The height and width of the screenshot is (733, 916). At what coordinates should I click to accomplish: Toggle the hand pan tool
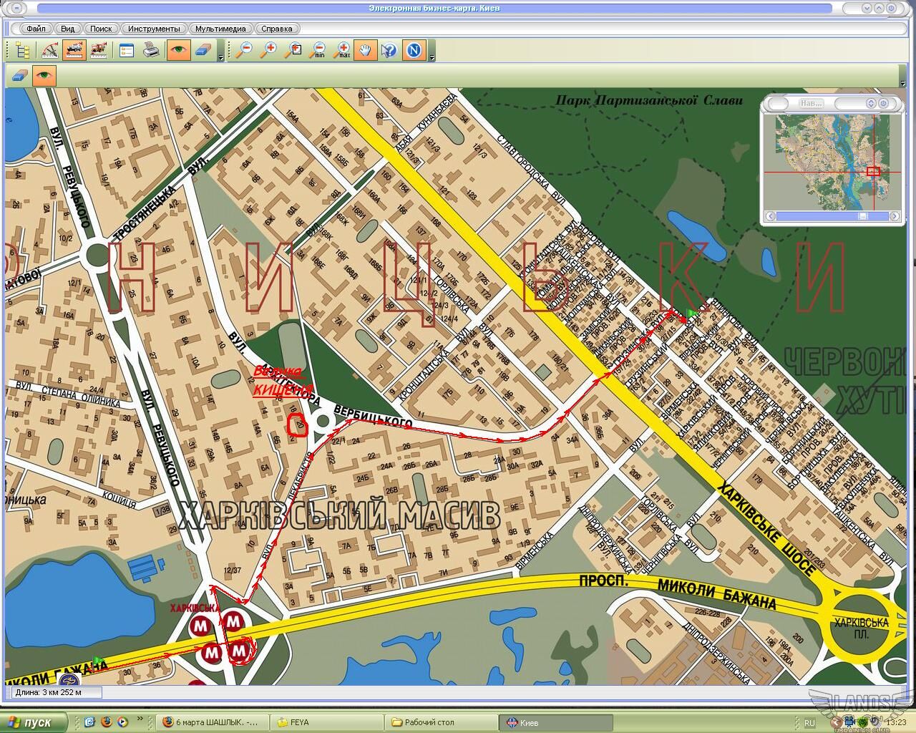point(365,51)
